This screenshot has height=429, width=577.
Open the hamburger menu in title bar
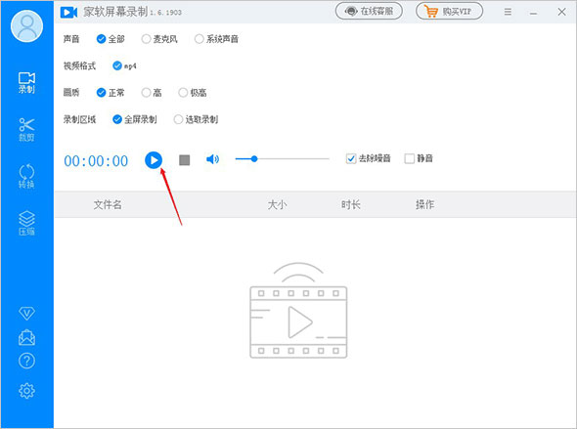tap(508, 12)
